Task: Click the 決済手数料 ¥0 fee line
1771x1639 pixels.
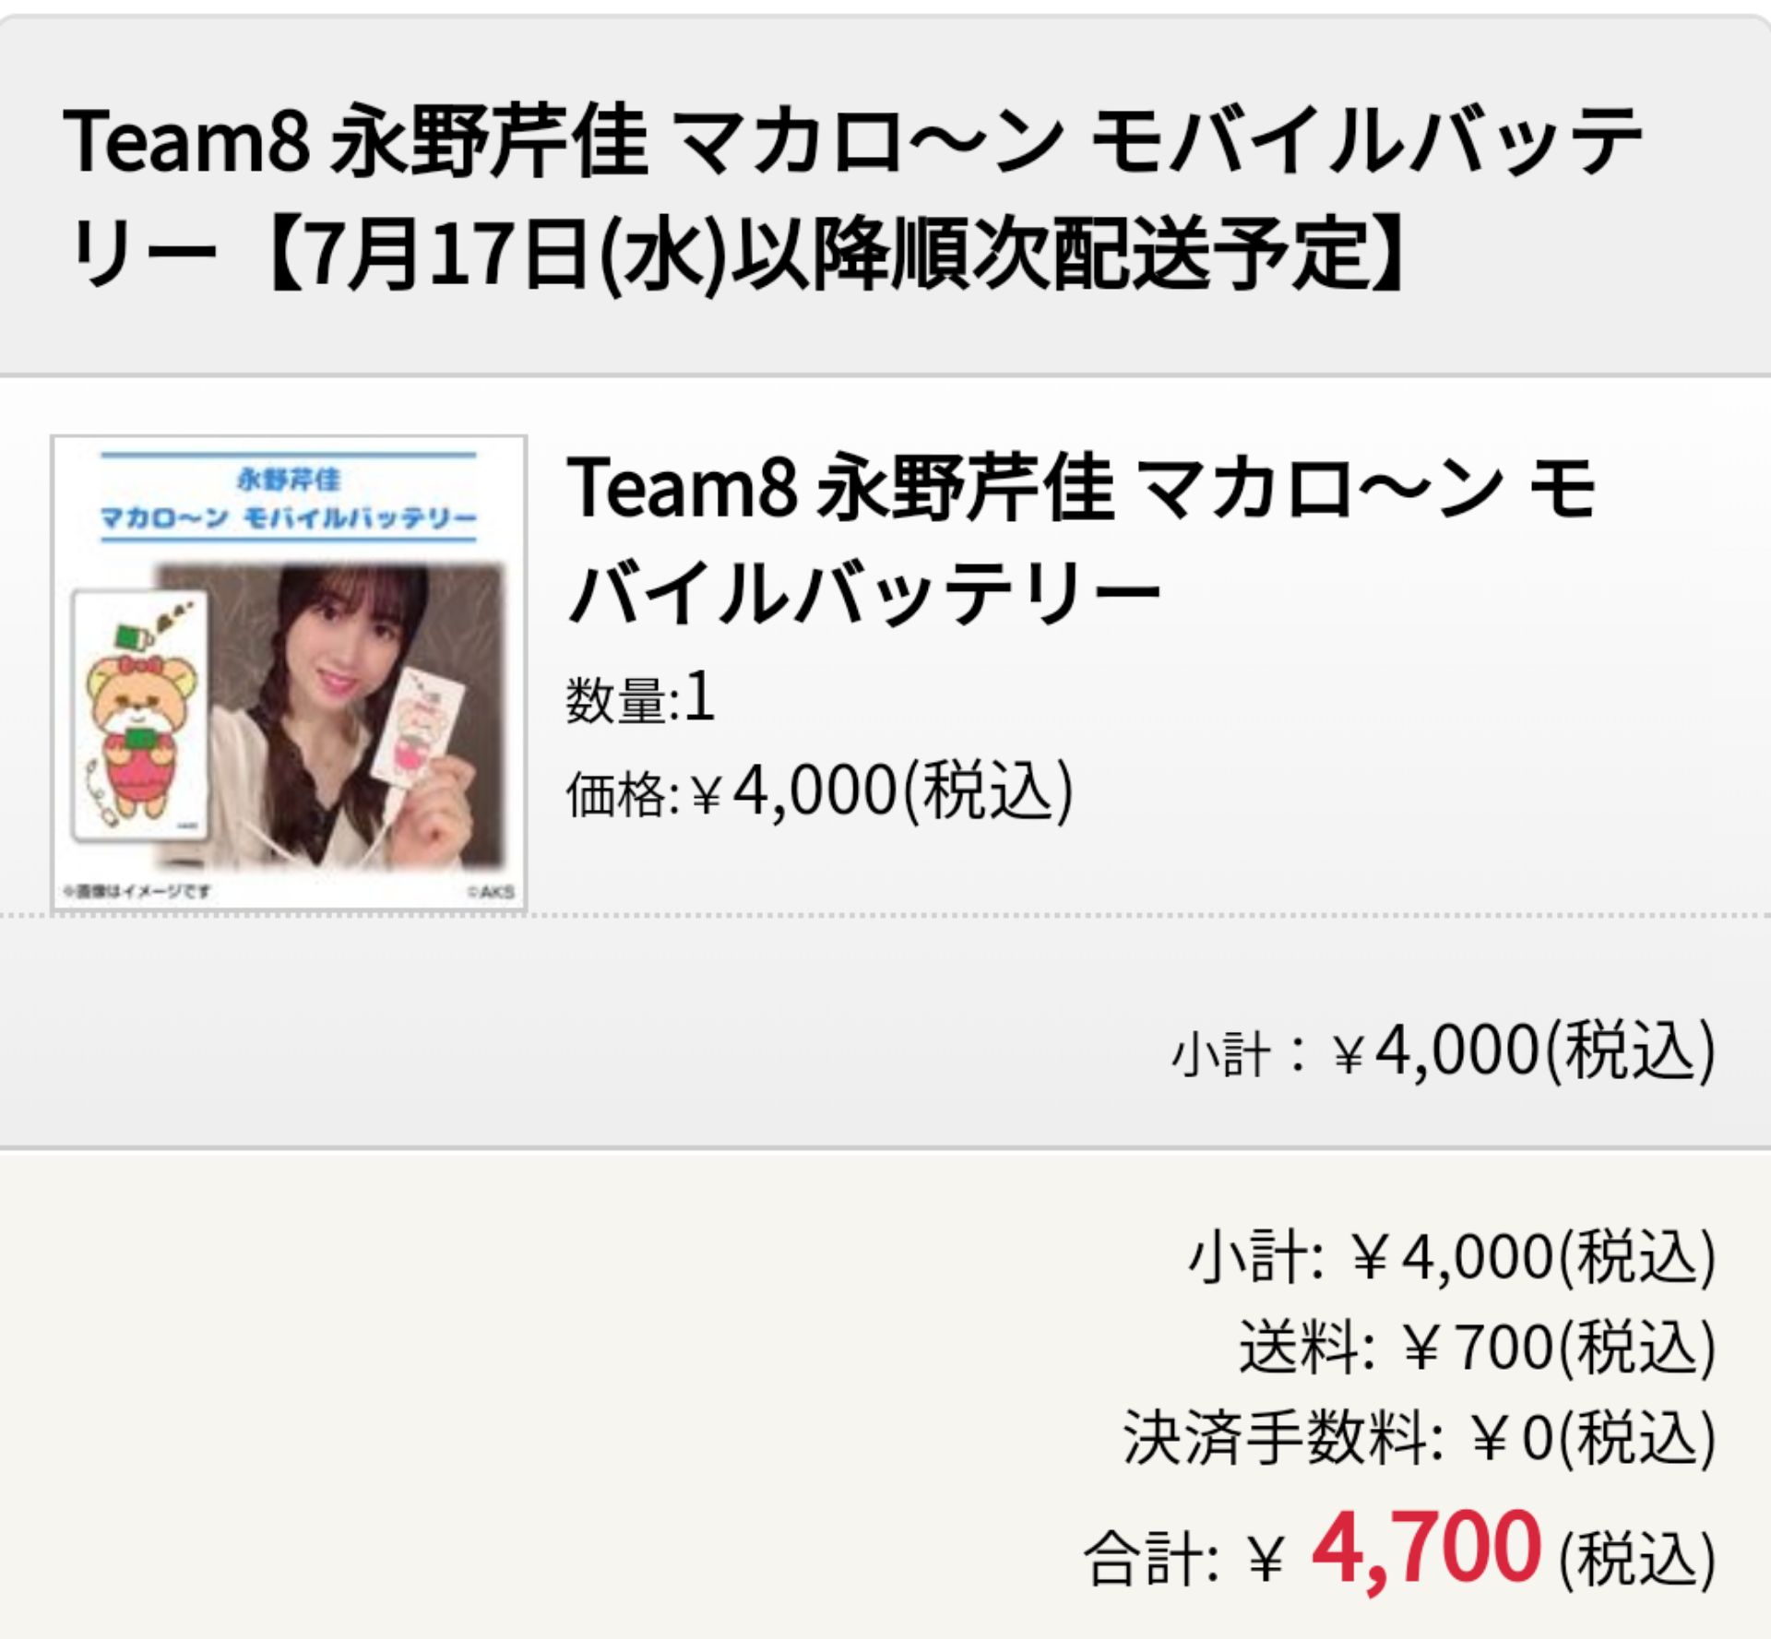Action: pyautogui.click(x=1419, y=1437)
